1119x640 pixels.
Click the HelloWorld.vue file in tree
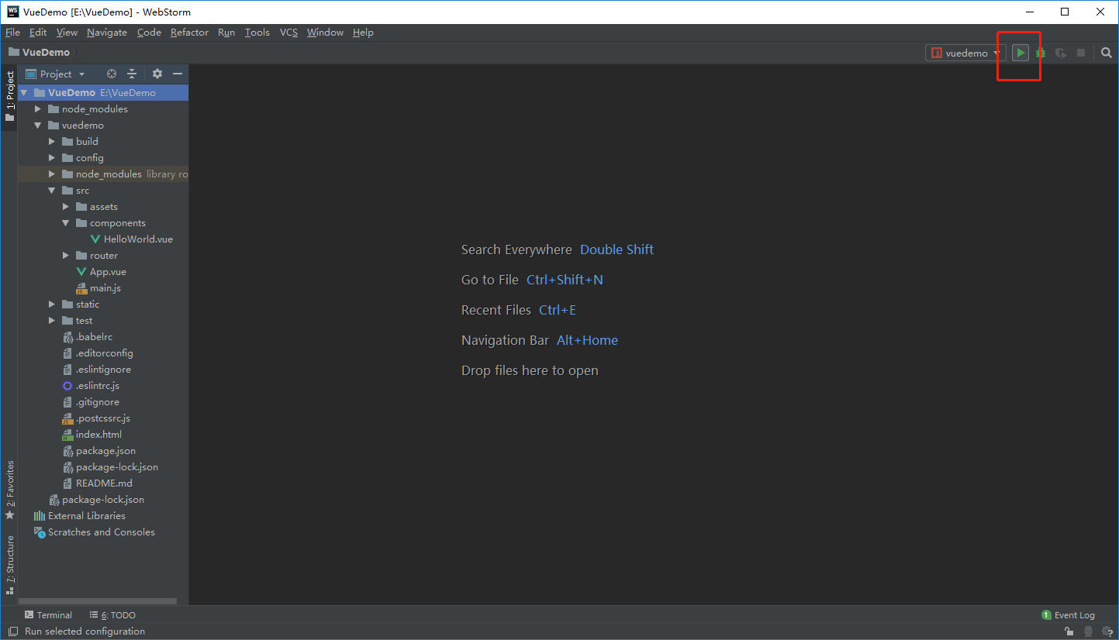pos(131,239)
